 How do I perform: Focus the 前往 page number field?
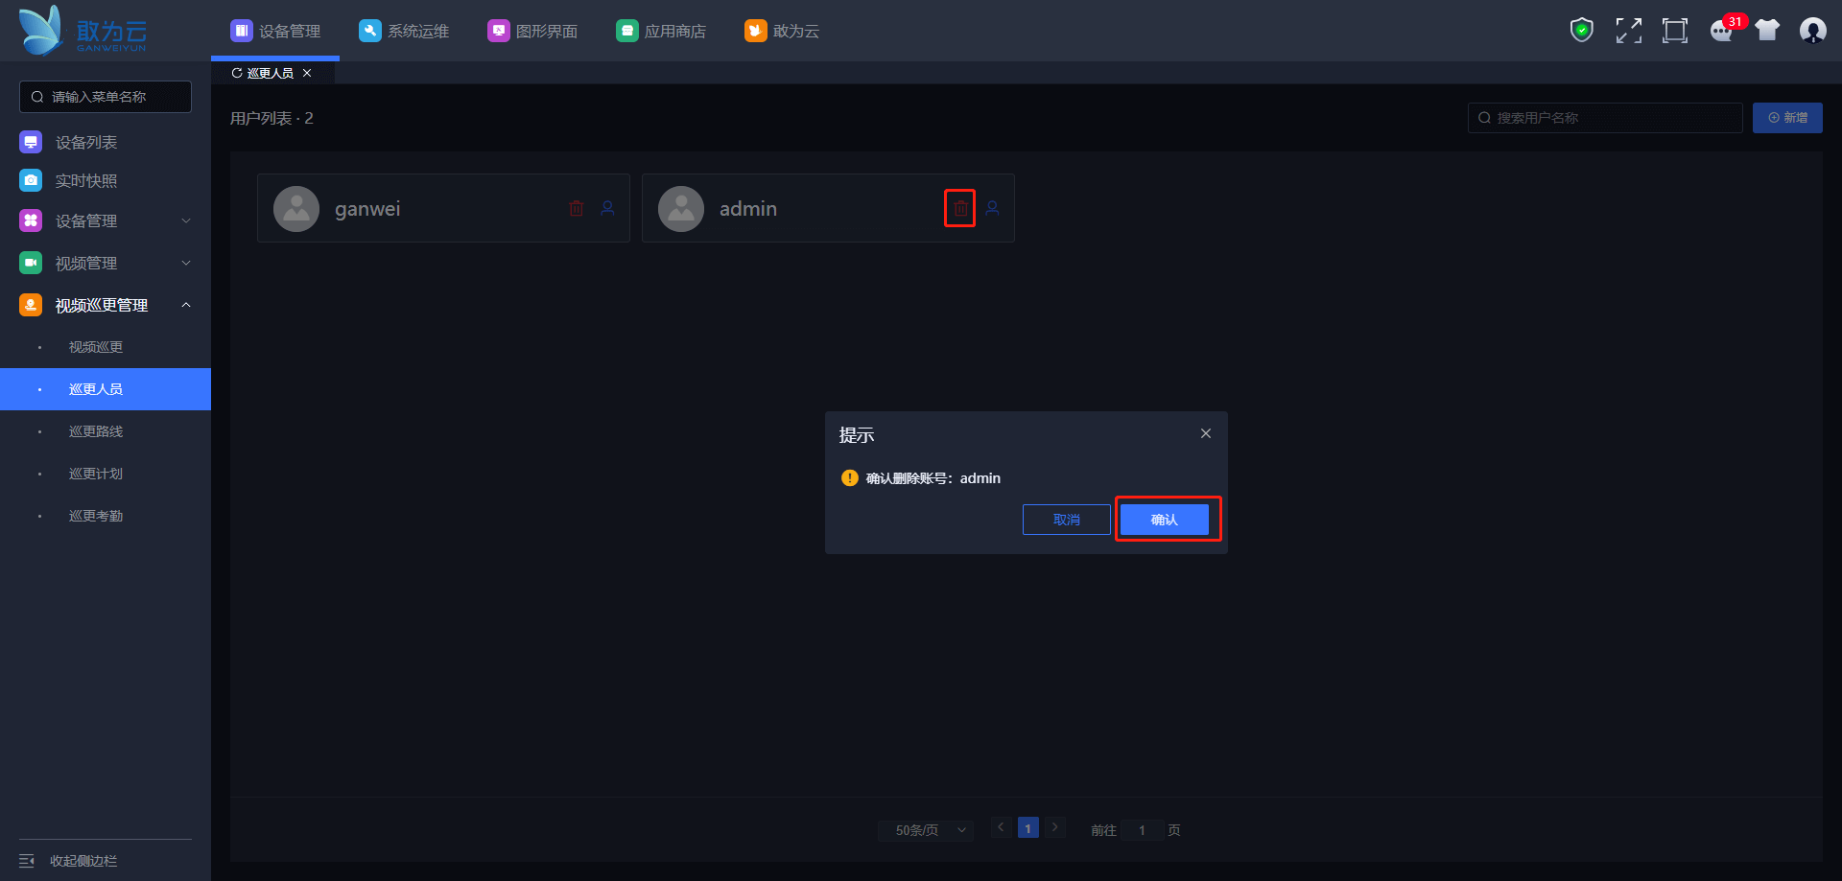point(1142,830)
